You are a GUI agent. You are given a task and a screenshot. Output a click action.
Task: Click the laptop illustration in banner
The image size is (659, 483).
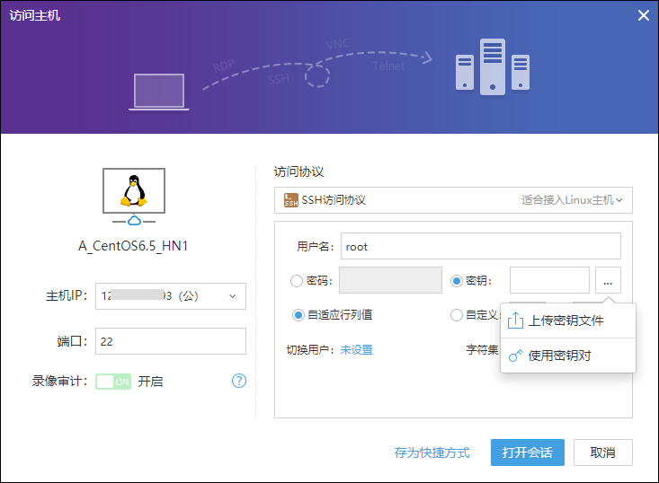click(x=160, y=92)
